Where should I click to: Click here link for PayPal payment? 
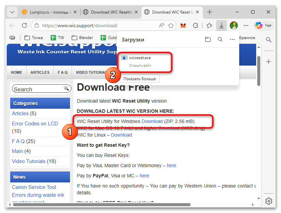pyautogui.click(x=144, y=176)
